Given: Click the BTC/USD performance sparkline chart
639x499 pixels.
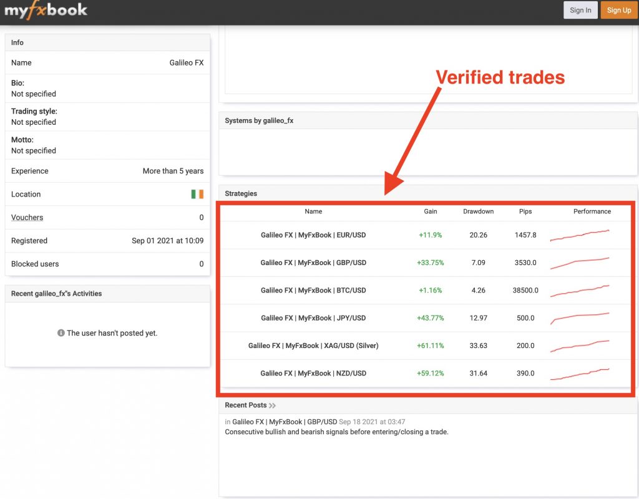Looking at the screenshot, I should [x=580, y=291].
